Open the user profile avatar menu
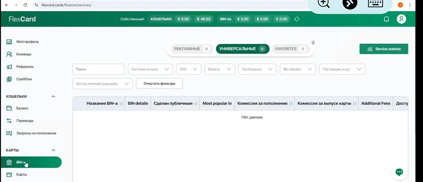423x182 pixels. pos(401,19)
